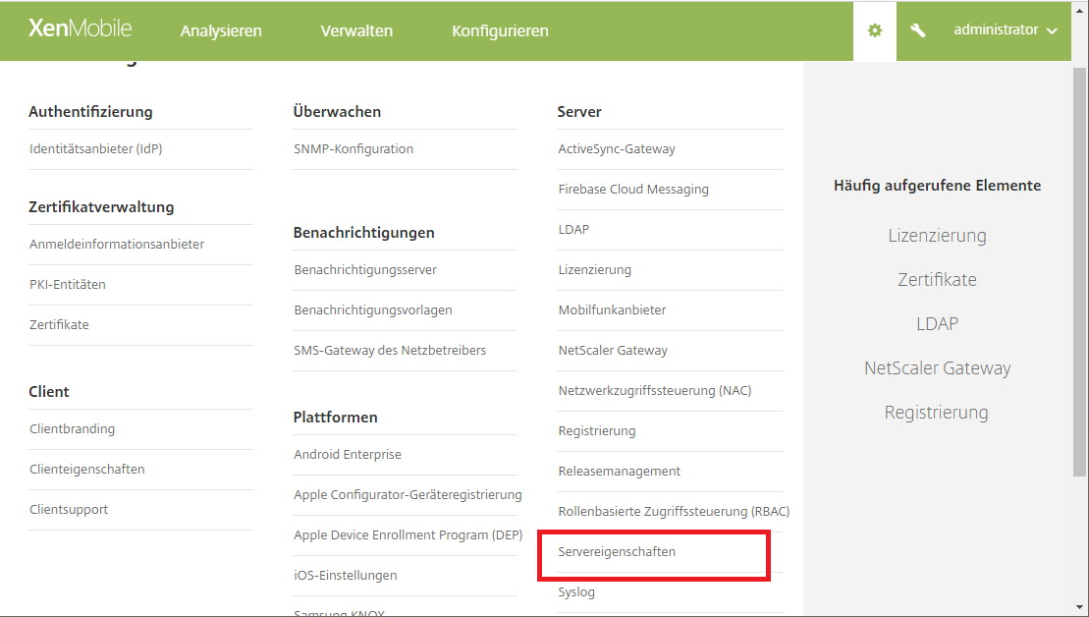Screen dimensions: 1089x617
Task: Open Lizenzierung under frequently accessed items
Action: pos(937,236)
